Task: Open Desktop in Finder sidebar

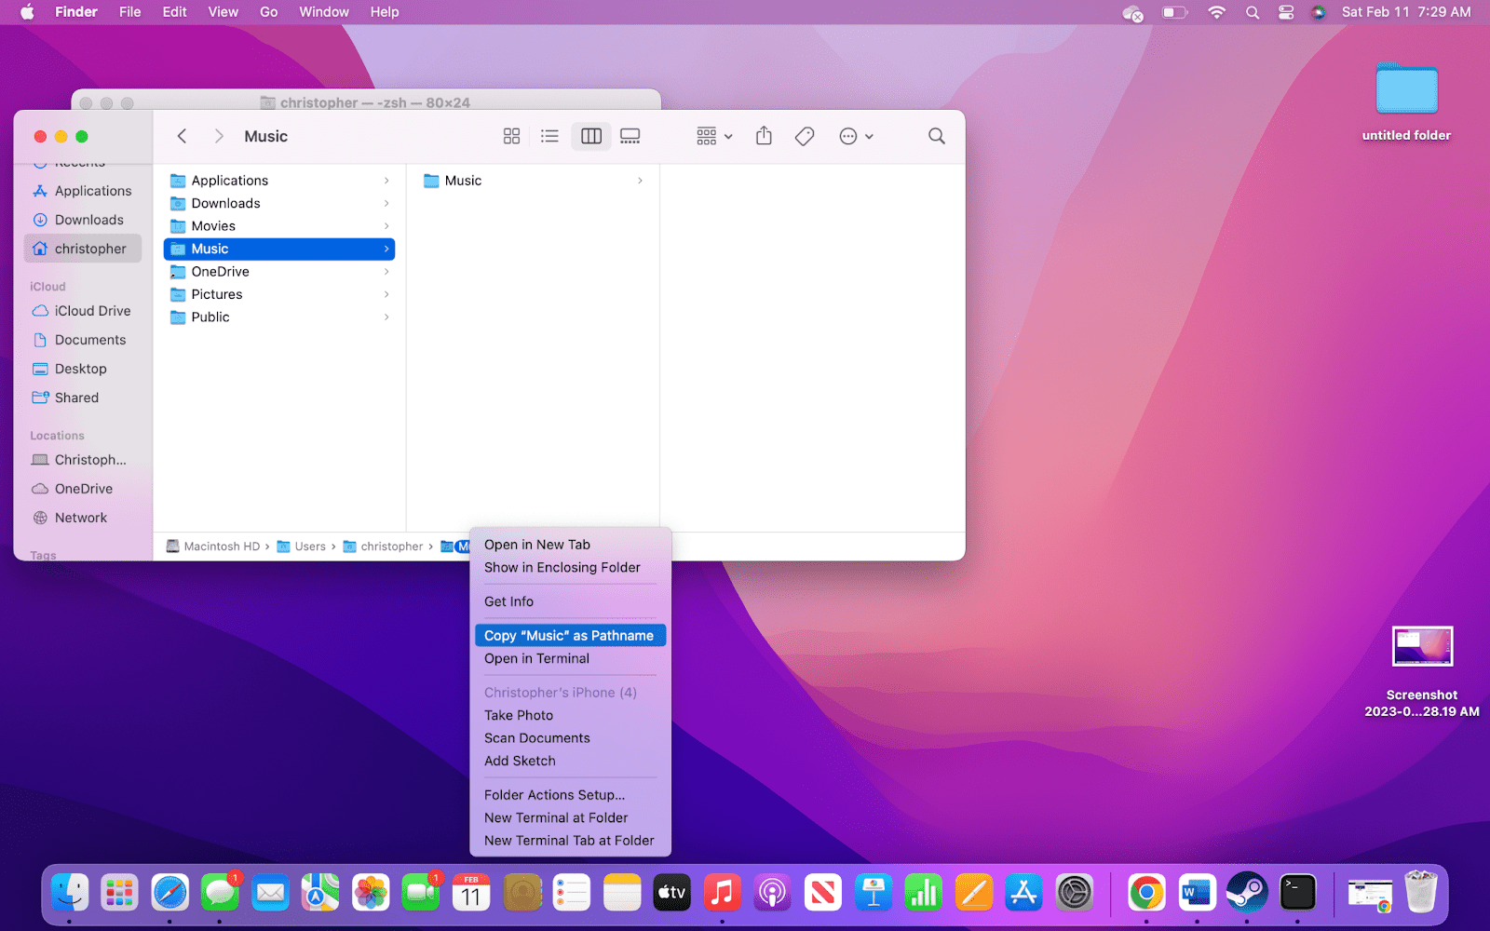Action: click(83, 369)
